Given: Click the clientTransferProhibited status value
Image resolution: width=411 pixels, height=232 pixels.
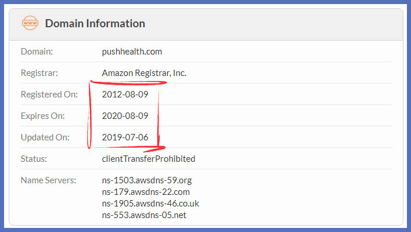Looking at the screenshot, I should tap(148, 159).
